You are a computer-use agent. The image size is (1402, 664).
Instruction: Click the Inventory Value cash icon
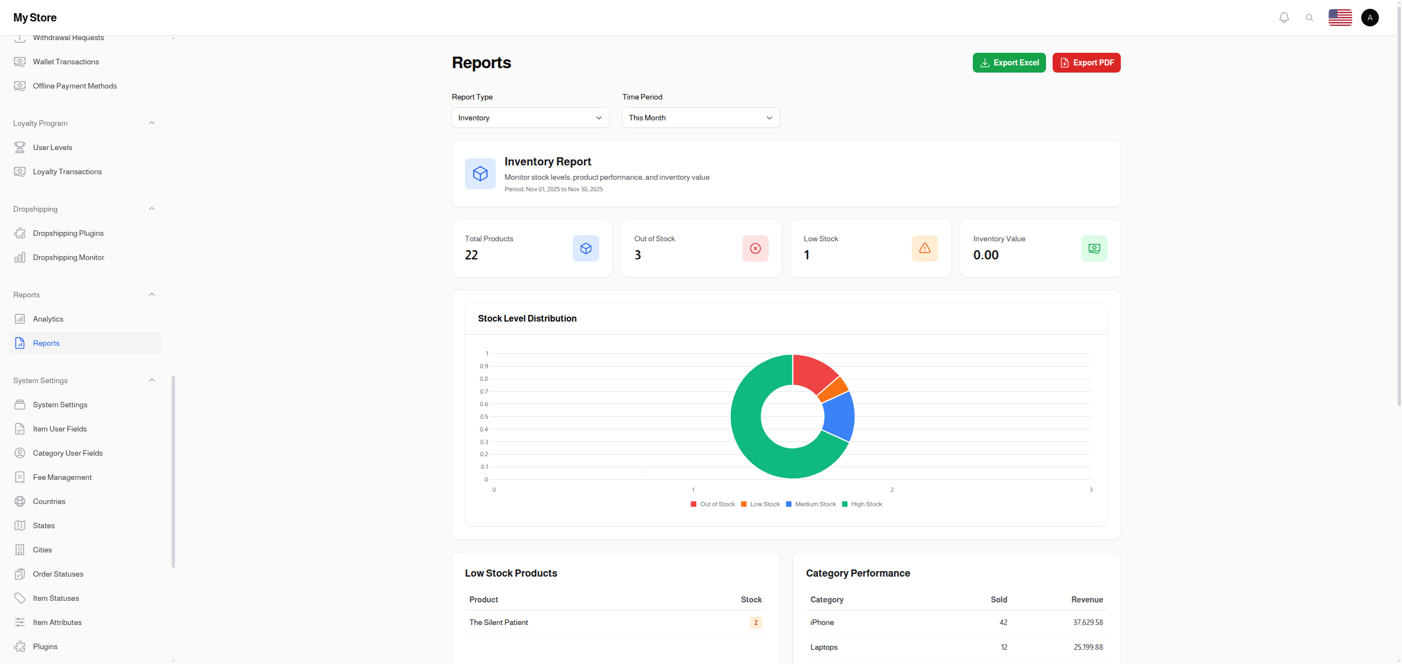pyautogui.click(x=1094, y=248)
